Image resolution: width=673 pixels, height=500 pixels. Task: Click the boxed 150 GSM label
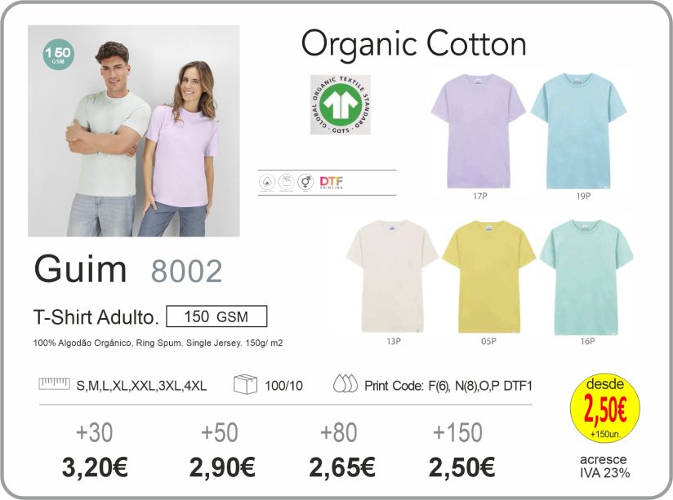tap(216, 316)
